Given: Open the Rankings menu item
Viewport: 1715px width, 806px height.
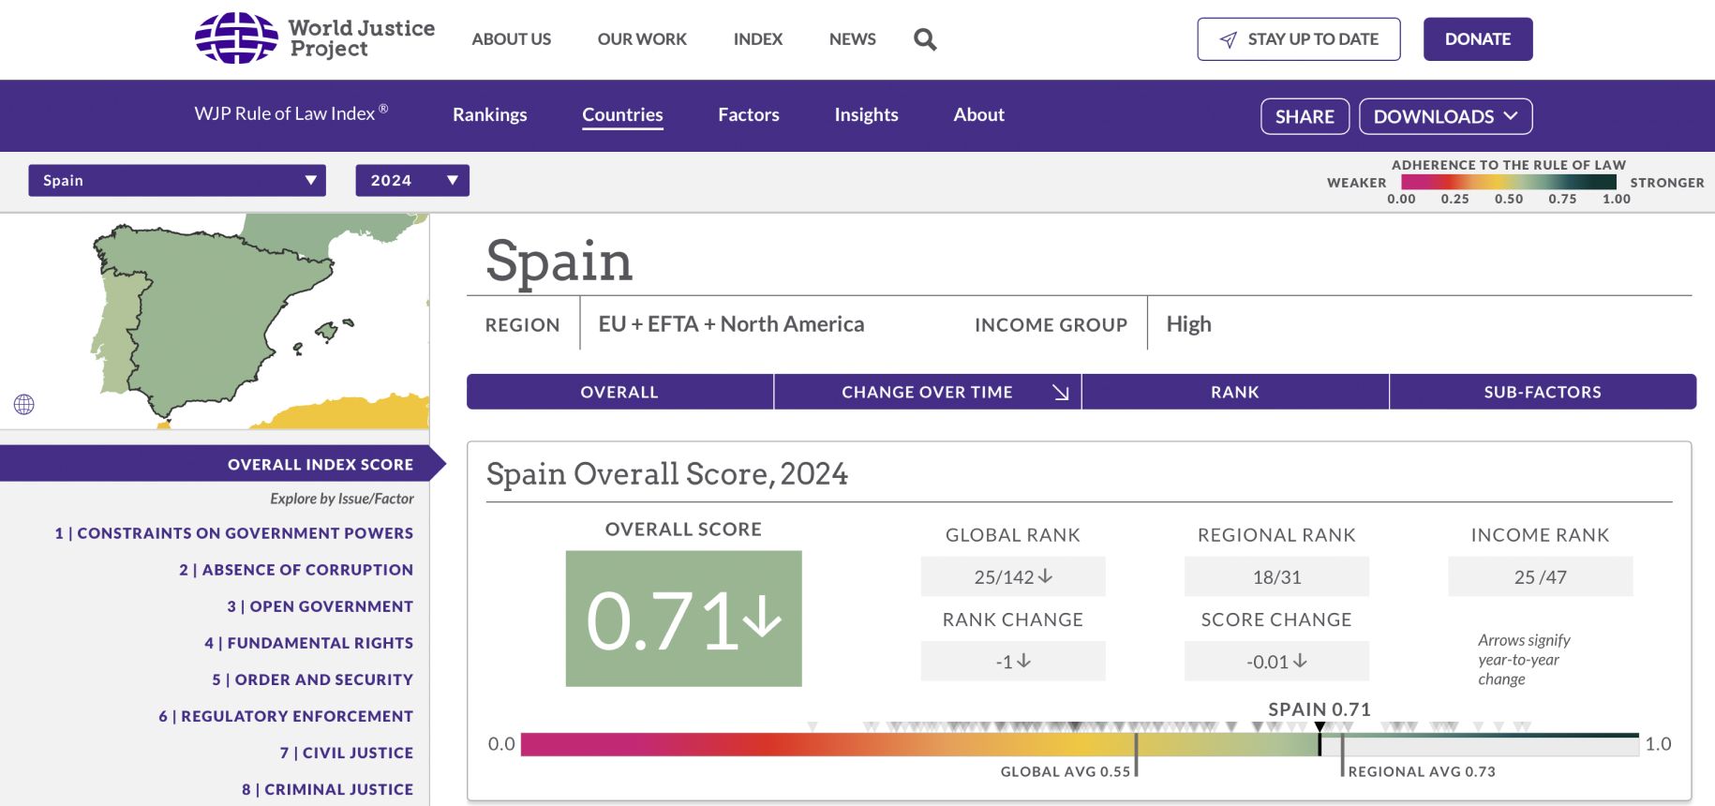Looking at the screenshot, I should [489, 114].
